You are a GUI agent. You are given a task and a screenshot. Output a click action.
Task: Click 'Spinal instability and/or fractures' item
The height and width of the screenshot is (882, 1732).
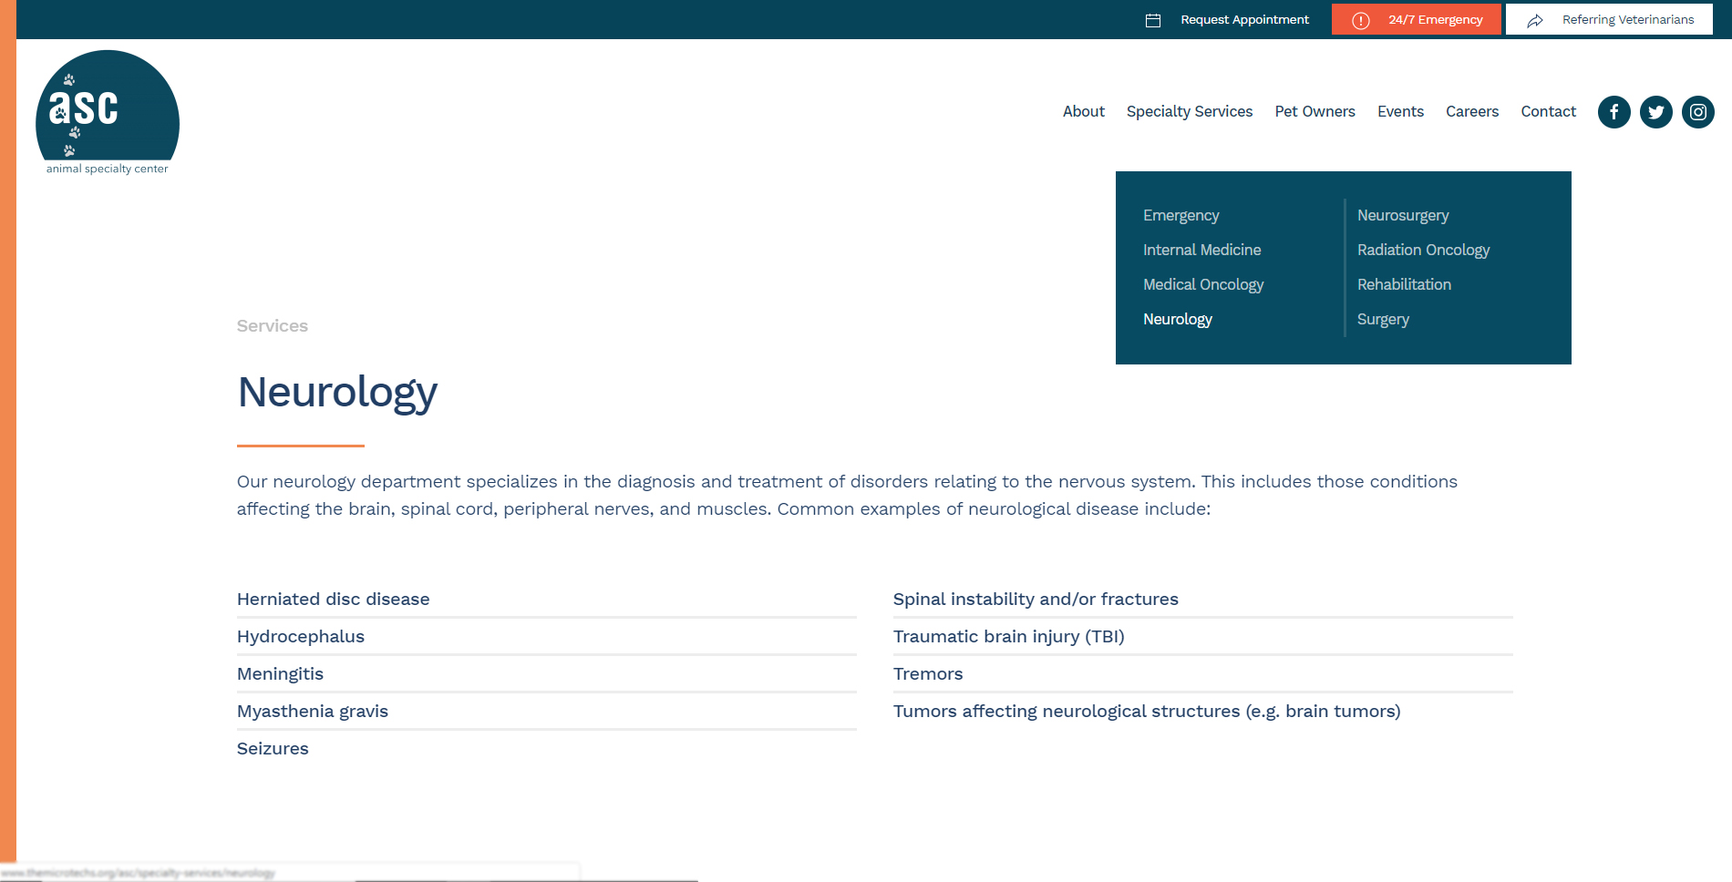[x=1036, y=599]
